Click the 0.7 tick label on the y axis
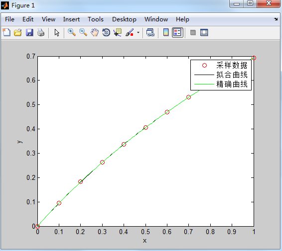282x251 pixels. (x=31, y=56)
